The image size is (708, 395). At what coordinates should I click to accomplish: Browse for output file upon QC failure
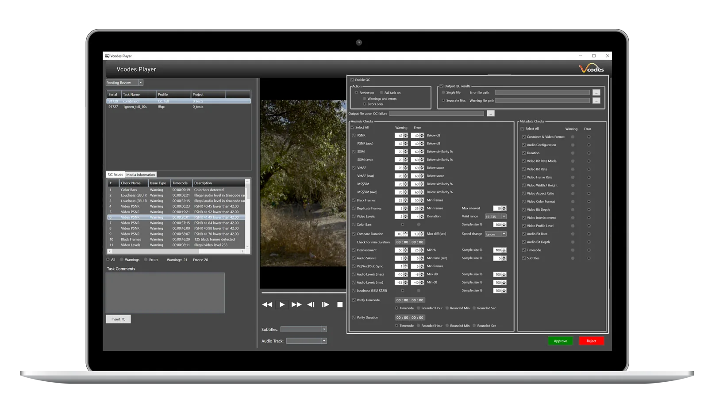pos(491,114)
